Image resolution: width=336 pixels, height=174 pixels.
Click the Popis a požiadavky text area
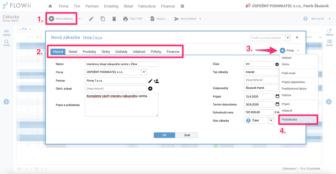[x=122, y=105]
